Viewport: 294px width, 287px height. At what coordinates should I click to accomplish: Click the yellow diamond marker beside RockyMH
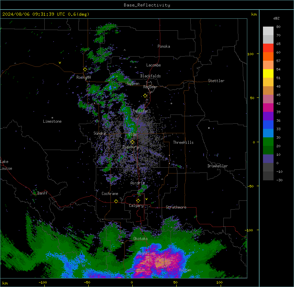(x=85, y=70)
